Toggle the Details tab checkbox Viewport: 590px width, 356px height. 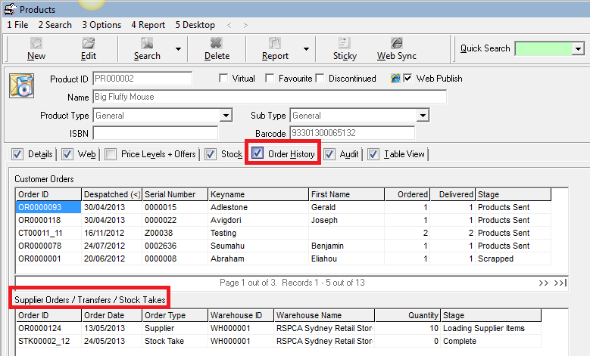pos(17,154)
